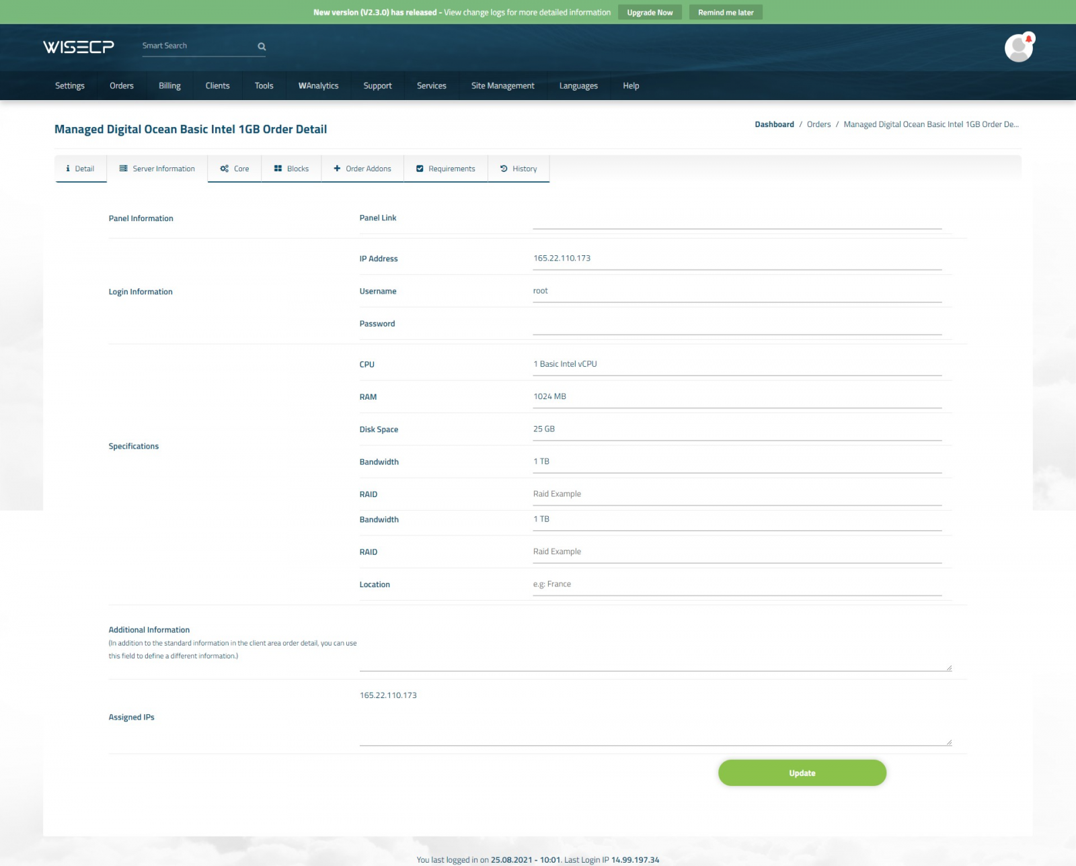Edit the Username field containing root

click(x=737, y=291)
